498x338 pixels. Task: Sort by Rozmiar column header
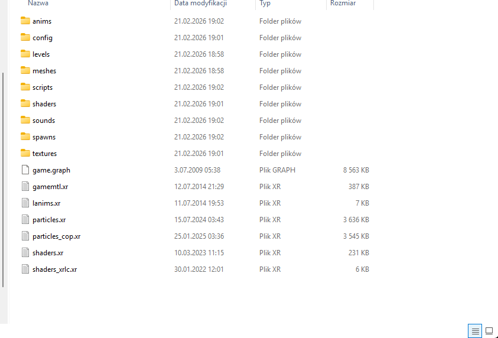coord(343,4)
